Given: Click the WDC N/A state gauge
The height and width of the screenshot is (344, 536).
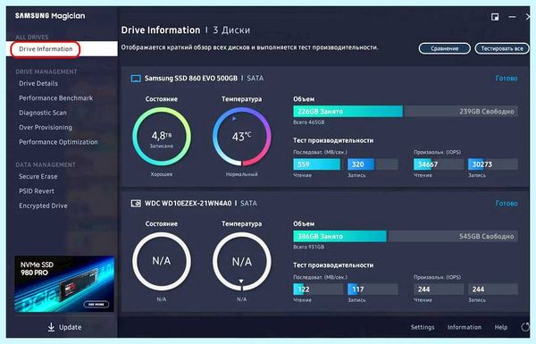Looking at the screenshot, I should (x=162, y=261).
